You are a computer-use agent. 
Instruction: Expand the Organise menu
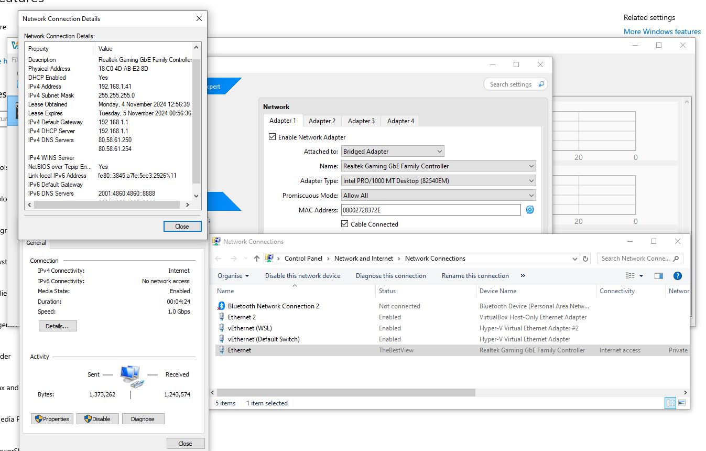coord(232,275)
